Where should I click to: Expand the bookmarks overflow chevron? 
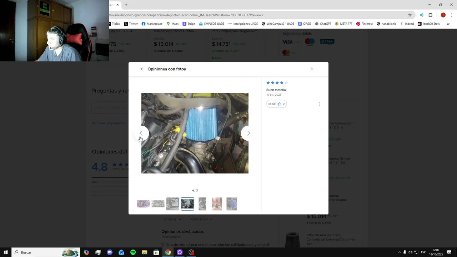[x=448, y=24]
